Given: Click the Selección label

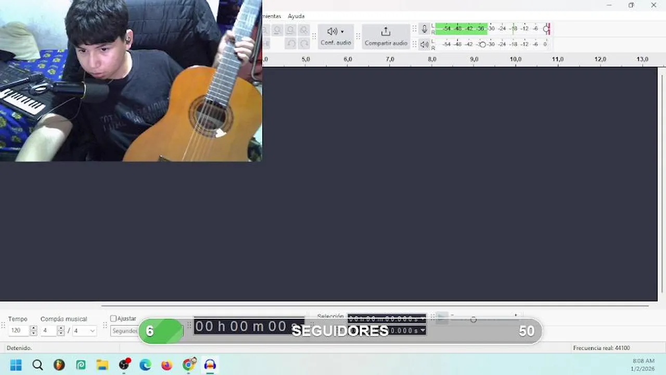Looking at the screenshot, I should [330, 316].
